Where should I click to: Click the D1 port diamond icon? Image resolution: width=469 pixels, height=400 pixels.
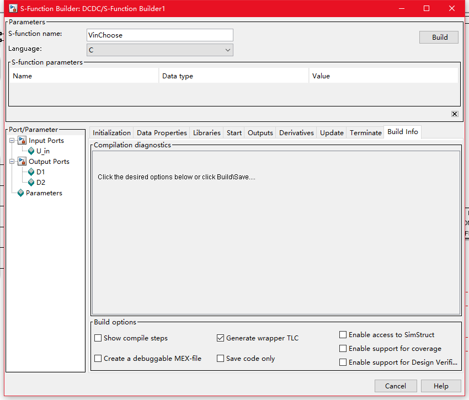(31, 172)
